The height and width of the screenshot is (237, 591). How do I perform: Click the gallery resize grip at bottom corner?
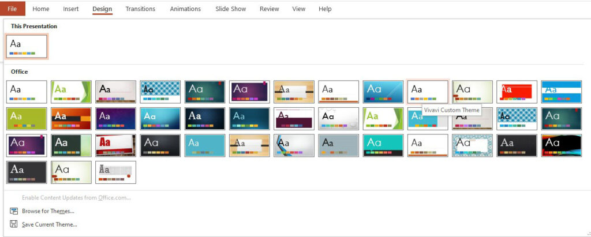point(589,234)
